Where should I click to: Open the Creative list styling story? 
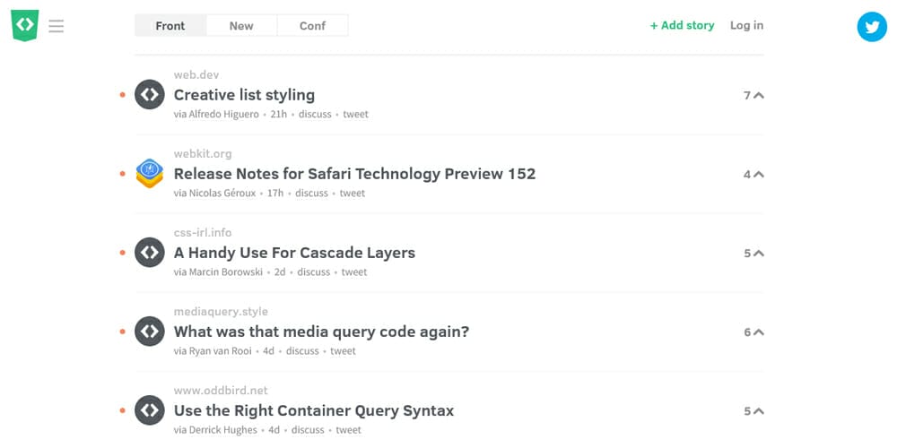[244, 95]
